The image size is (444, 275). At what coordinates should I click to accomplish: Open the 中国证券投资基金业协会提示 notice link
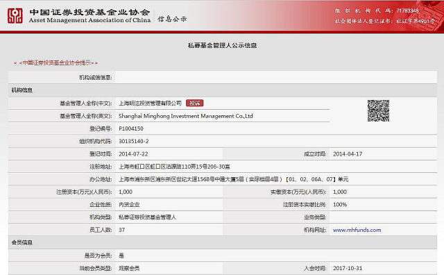55,62
